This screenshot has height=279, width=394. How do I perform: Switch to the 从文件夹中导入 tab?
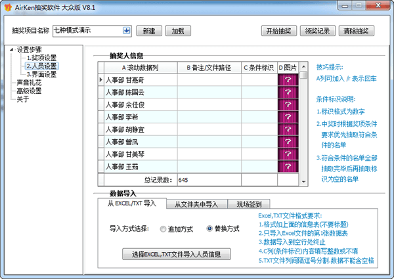click(196, 204)
